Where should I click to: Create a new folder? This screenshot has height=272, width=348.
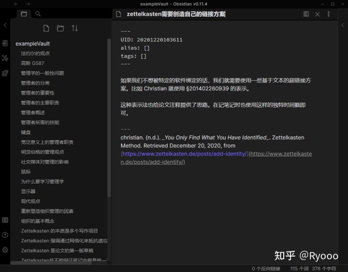60,29
